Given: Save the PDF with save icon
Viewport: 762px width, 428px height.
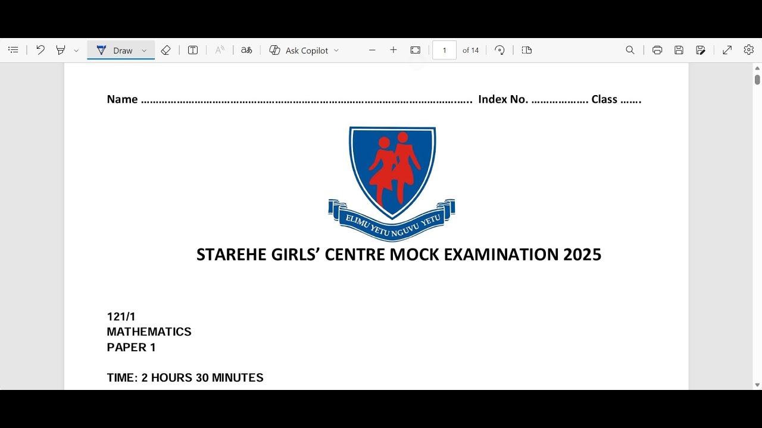Looking at the screenshot, I should (679, 51).
